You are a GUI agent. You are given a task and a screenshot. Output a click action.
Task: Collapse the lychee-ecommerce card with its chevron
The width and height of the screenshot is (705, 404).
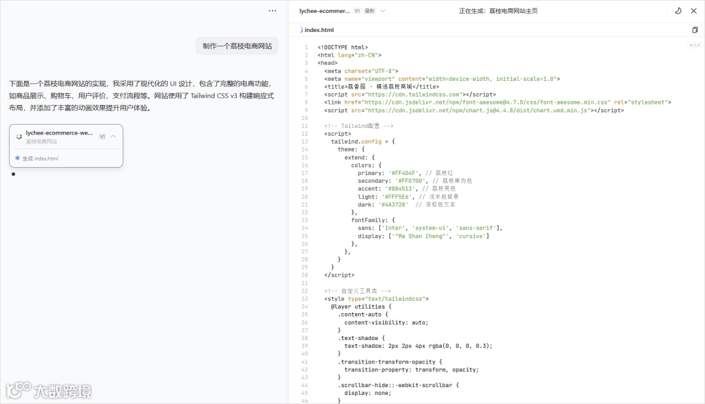pos(114,136)
